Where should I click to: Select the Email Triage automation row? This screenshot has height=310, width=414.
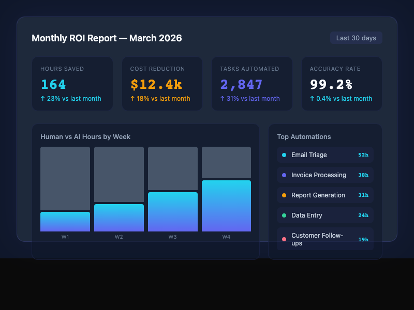point(326,155)
